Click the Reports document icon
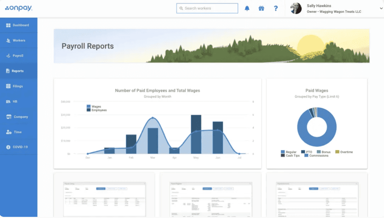384x218 pixels. point(8,71)
